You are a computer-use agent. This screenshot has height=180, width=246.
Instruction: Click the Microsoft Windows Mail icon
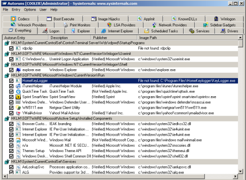coord(18,140)
